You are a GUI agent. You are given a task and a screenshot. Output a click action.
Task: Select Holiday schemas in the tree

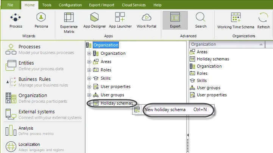point(117,104)
